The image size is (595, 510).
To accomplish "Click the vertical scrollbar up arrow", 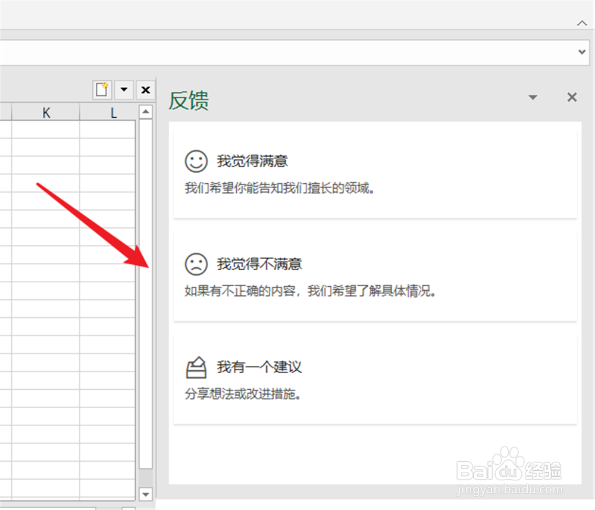I will click(x=146, y=111).
